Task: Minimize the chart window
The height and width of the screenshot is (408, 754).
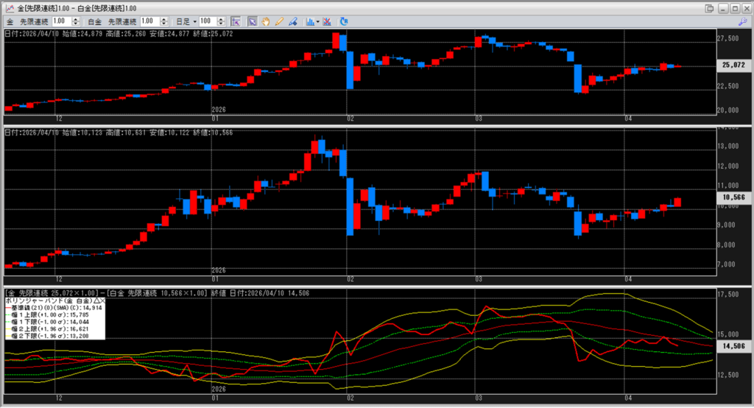Action: (x=723, y=8)
